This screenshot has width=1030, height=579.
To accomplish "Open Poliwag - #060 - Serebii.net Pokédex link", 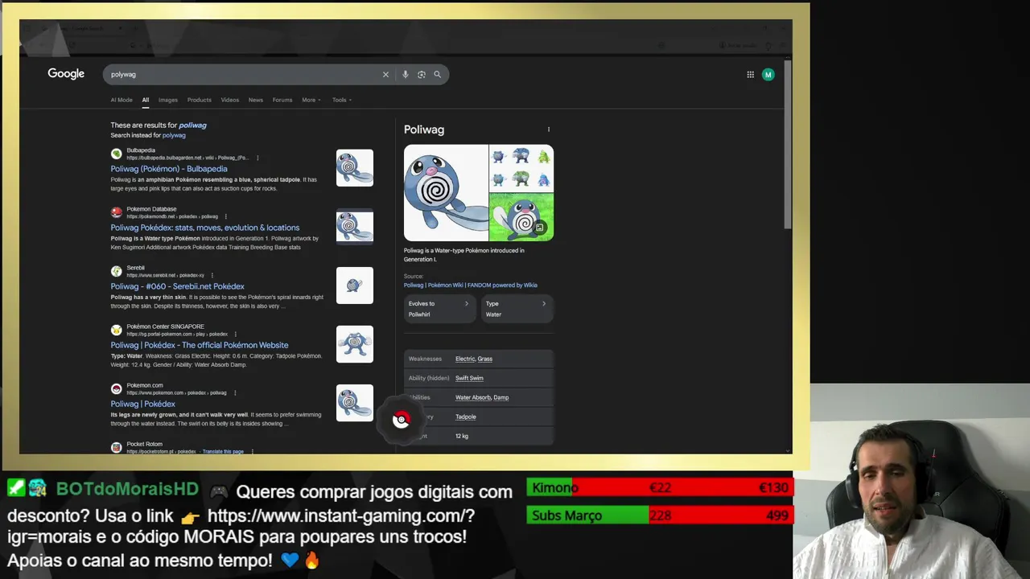I will (x=178, y=286).
